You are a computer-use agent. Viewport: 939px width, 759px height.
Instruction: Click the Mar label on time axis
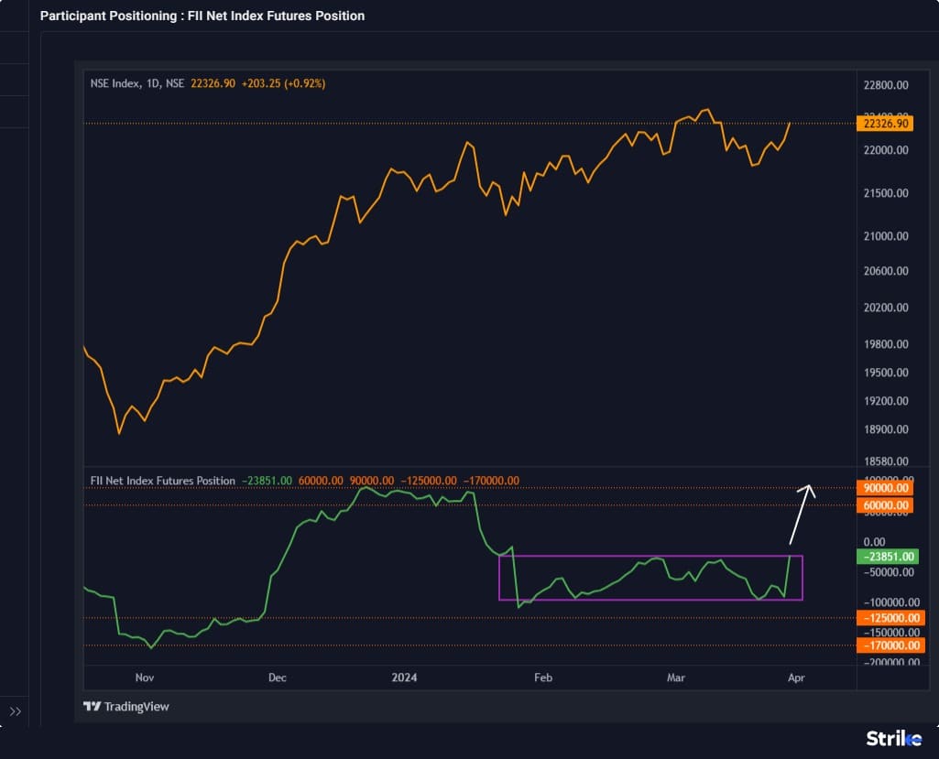pos(676,678)
